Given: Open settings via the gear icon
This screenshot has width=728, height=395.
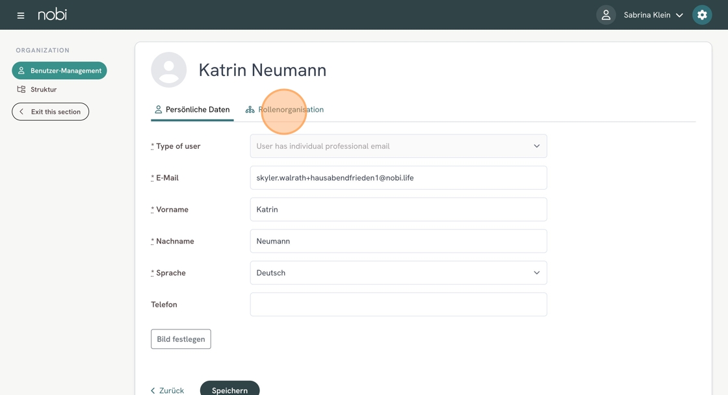Looking at the screenshot, I should click(x=702, y=15).
